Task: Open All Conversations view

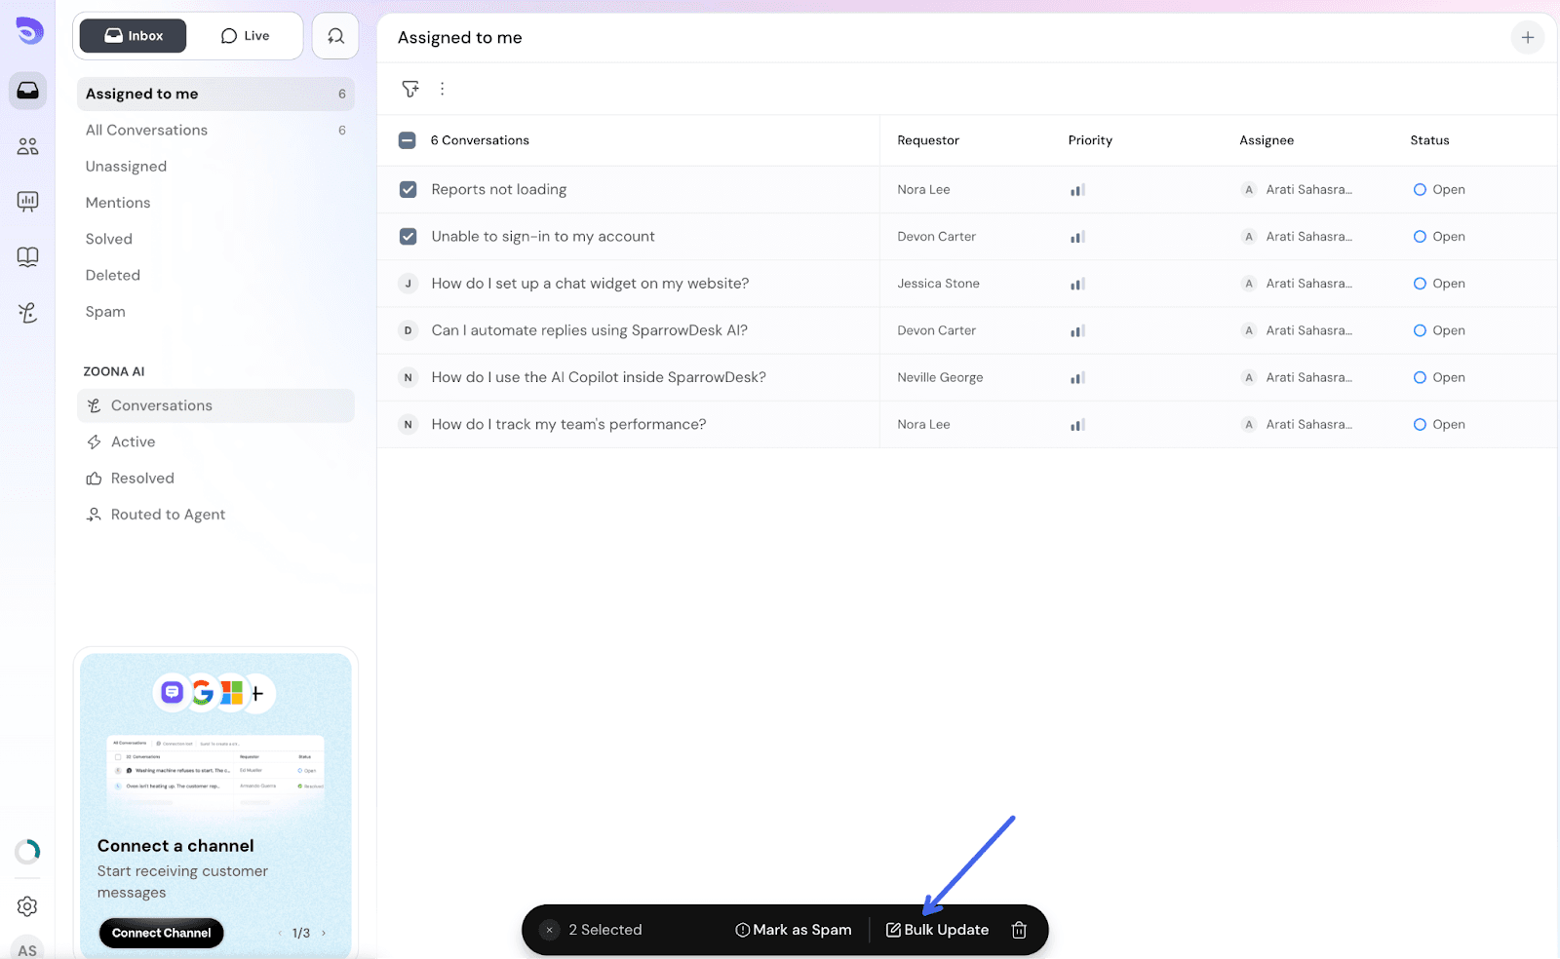Action: pos(215,130)
